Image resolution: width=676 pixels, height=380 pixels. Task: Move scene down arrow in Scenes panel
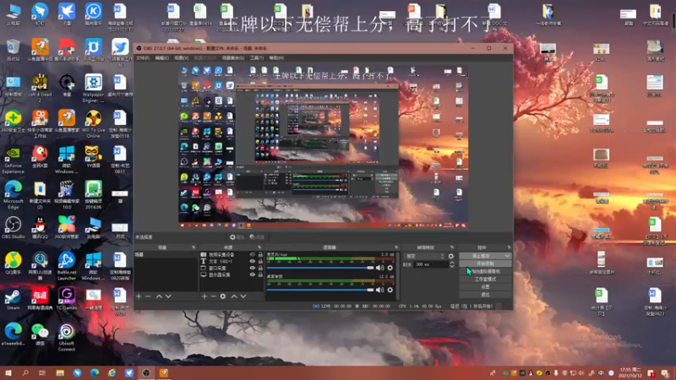pyautogui.click(x=168, y=296)
